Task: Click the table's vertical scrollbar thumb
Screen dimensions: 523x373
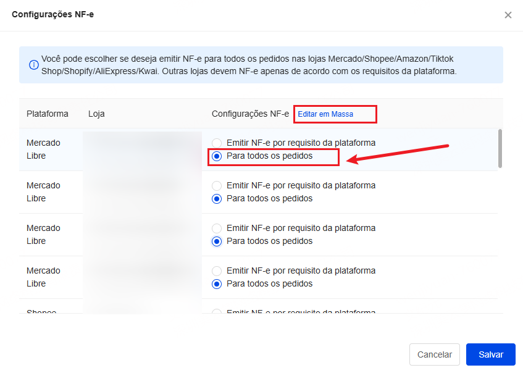Action: pyautogui.click(x=500, y=148)
